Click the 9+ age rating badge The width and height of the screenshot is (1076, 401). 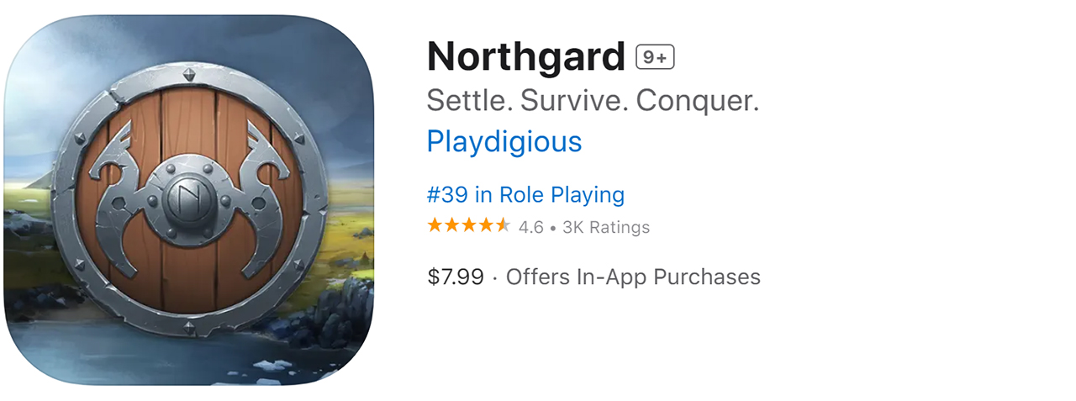pos(655,57)
